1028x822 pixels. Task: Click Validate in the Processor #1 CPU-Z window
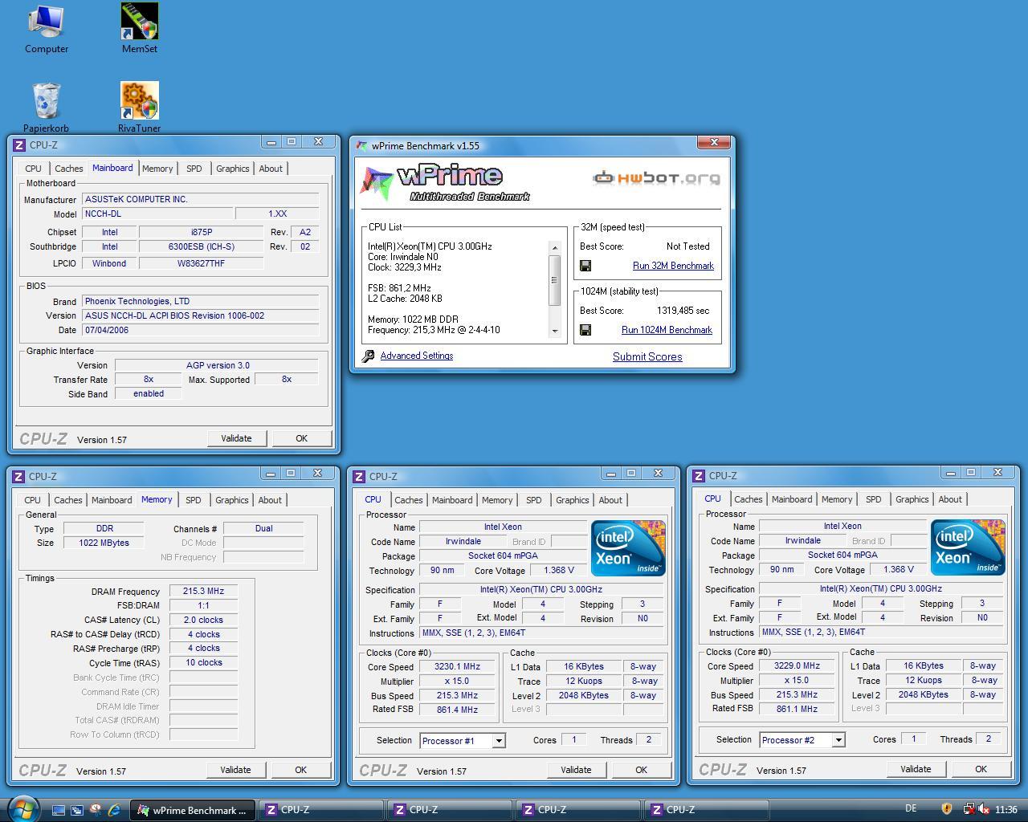576,770
